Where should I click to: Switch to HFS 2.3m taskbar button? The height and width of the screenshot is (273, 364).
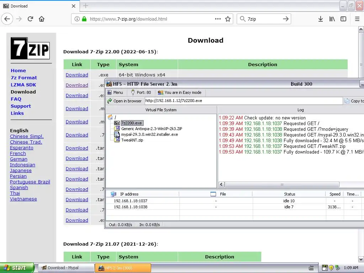coord(123,268)
